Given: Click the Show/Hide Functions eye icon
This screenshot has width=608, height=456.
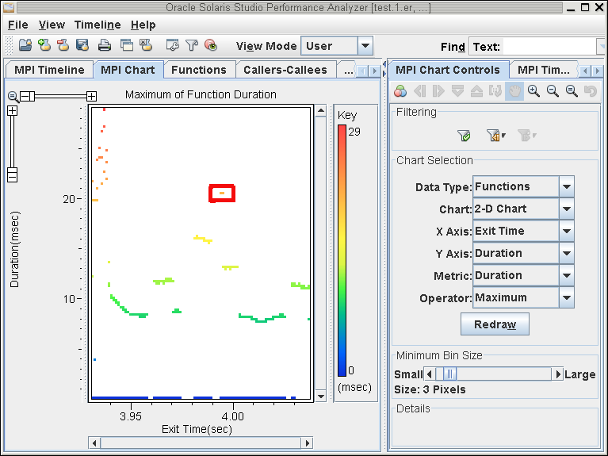Looking at the screenshot, I should click(211, 45).
